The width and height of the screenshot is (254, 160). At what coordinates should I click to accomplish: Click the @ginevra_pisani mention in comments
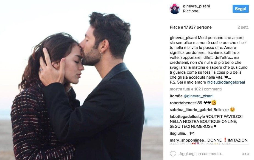tap(199, 96)
